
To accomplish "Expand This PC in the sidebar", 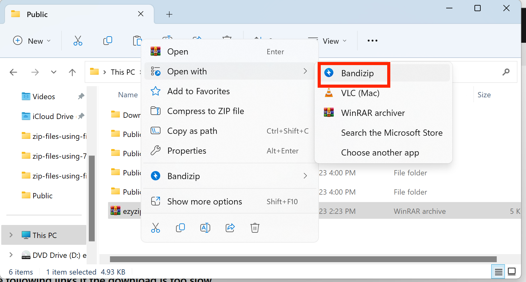I will (x=11, y=235).
